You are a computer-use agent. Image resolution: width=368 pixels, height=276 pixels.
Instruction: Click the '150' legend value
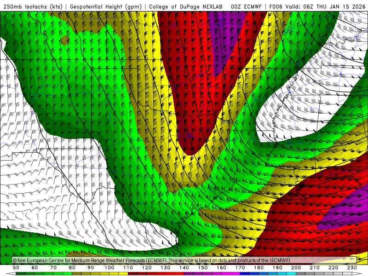[x=203, y=268]
